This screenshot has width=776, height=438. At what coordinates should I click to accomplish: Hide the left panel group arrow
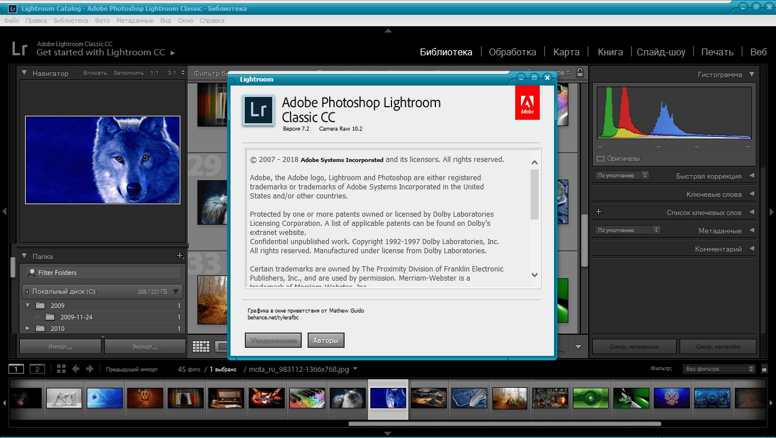[x=4, y=212]
